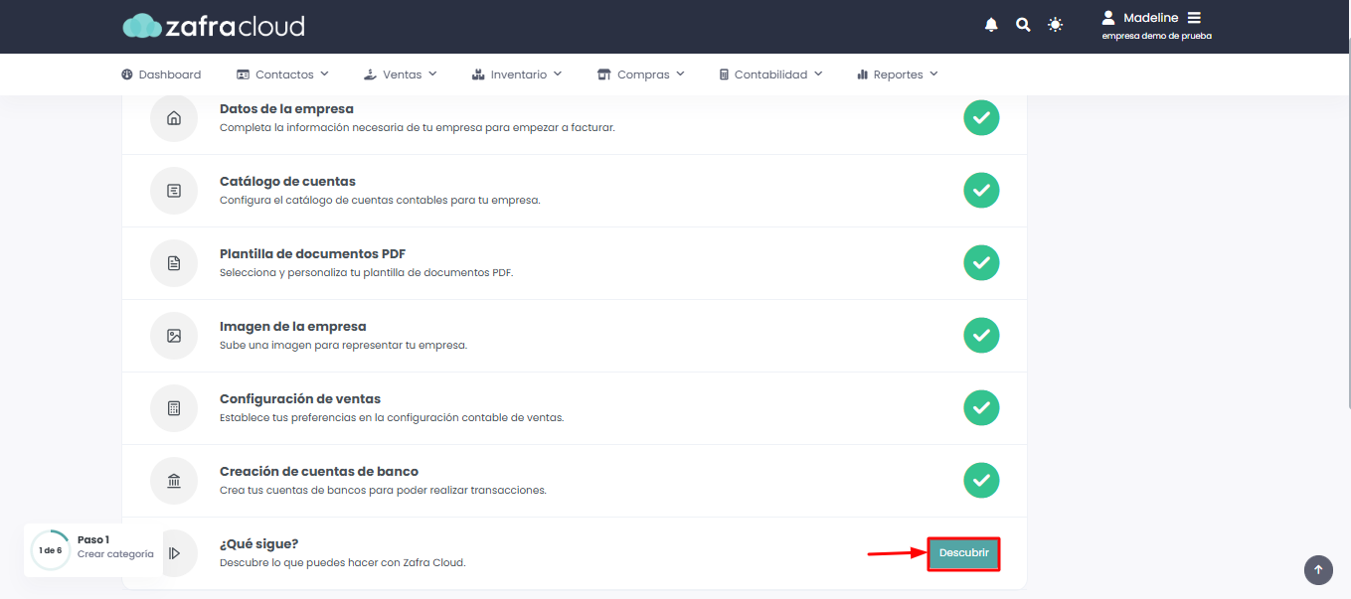Open 'Datos de la empresa' step title
The image size is (1351, 599).
click(286, 109)
